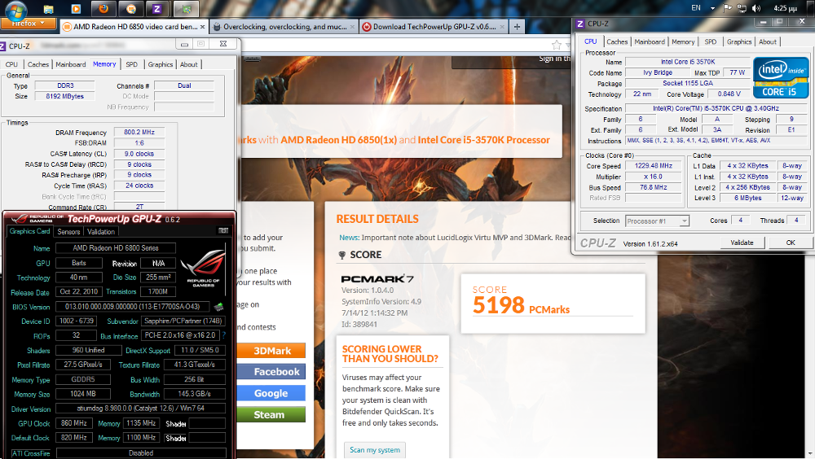The height and width of the screenshot is (459, 815).
Task: Open a new Firefox tab with plus button
Action: click(518, 27)
